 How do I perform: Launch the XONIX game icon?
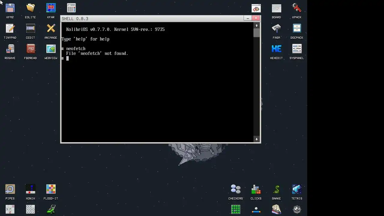click(x=30, y=189)
